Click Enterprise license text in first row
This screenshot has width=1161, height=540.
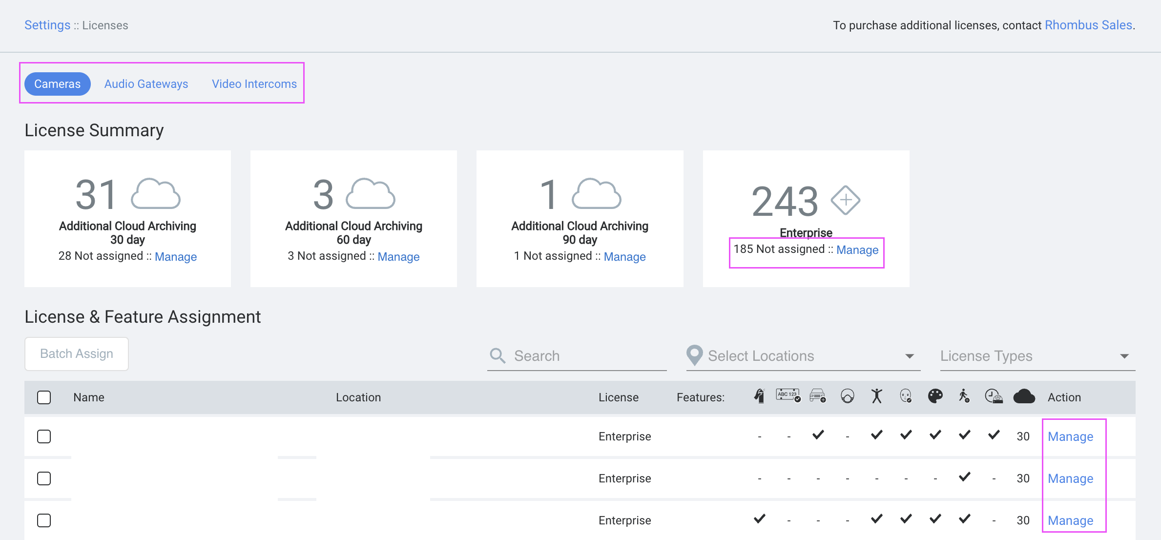click(x=625, y=436)
